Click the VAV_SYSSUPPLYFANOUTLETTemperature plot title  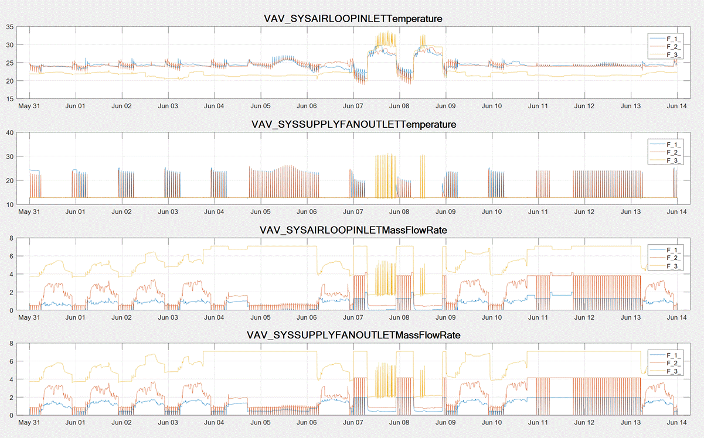(353, 124)
